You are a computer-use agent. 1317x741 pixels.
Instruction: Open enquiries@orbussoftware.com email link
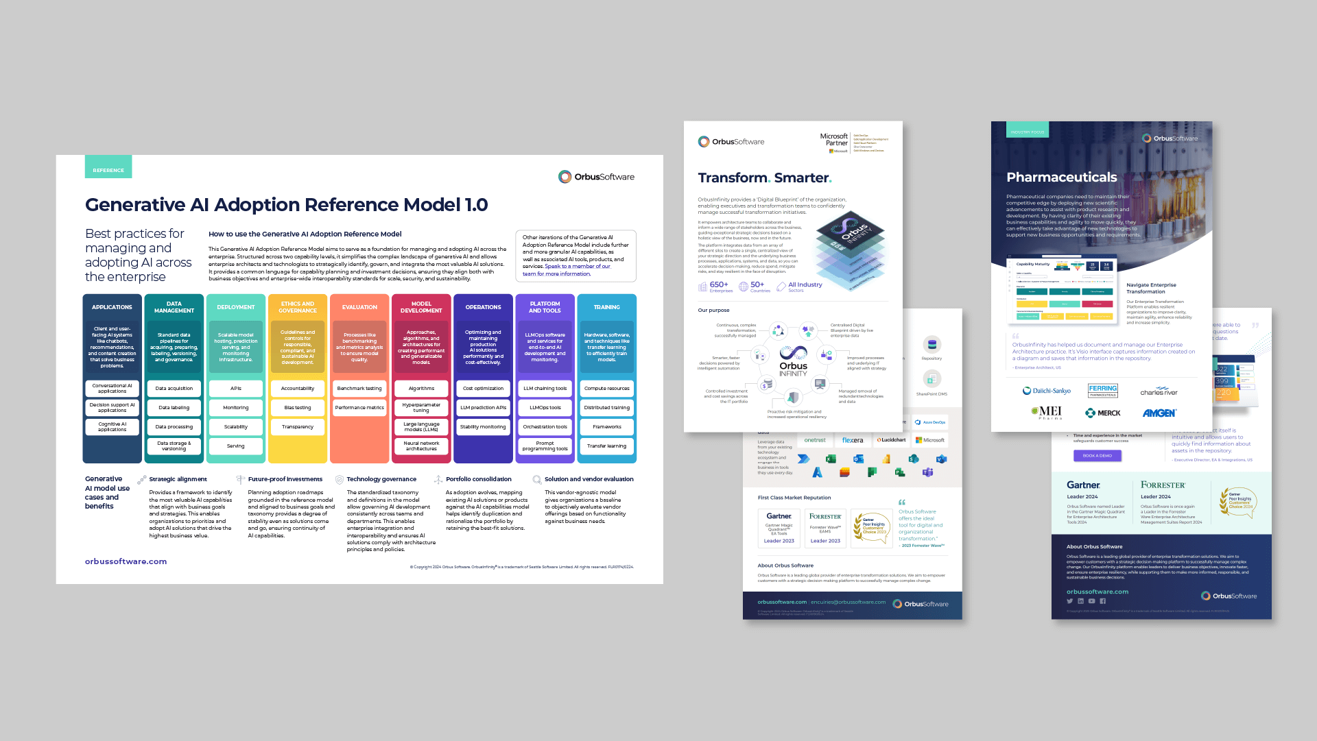click(849, 603)
